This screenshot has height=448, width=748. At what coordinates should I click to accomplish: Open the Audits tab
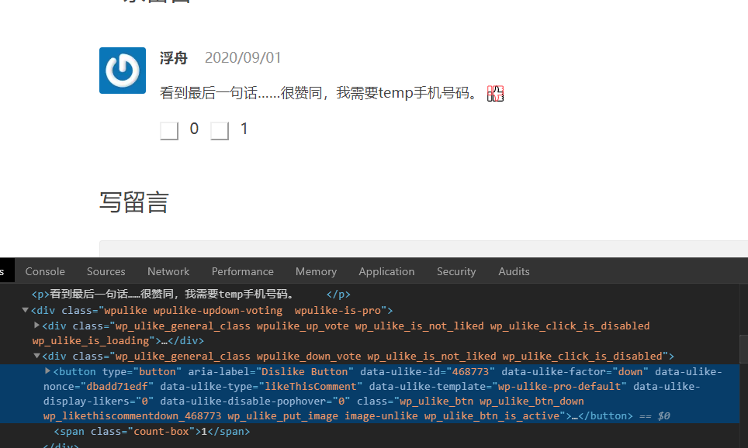tap(514, 271)
